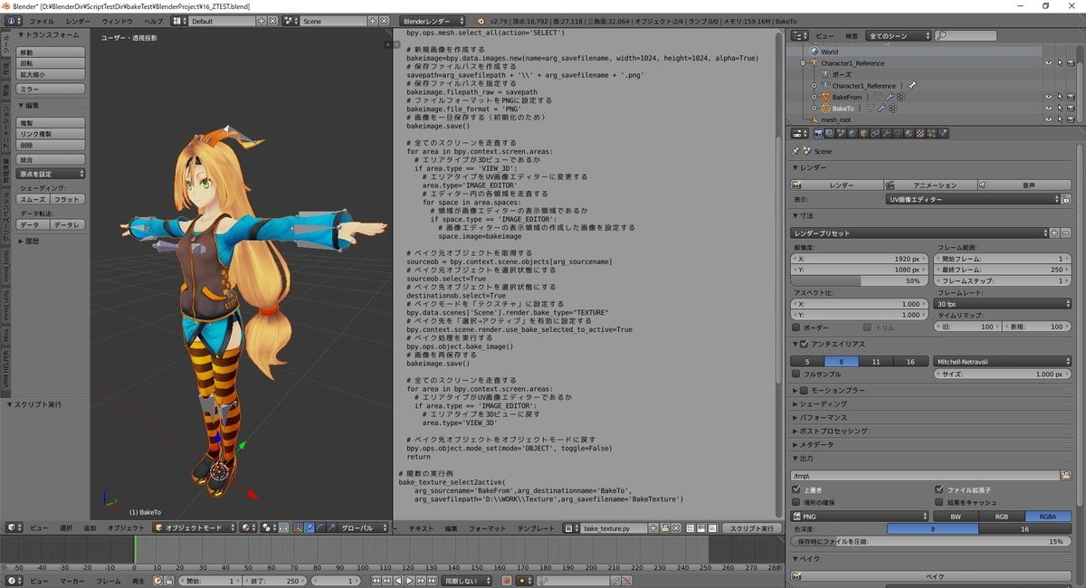Screen dimensions: 1086x588
Task: Open the 同期しない sync dropdown
Action: (x=466, y=580)
